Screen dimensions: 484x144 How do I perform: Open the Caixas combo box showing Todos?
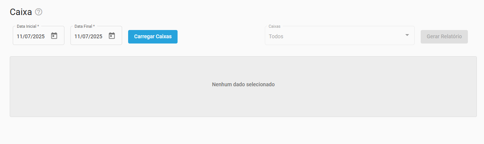340,36
